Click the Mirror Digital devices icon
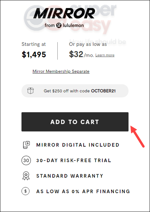This screenshot has height=212, width=150. click(26, 145)
